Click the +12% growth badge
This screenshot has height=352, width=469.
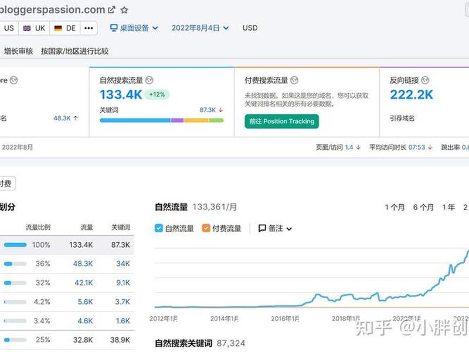click(157, 94)
